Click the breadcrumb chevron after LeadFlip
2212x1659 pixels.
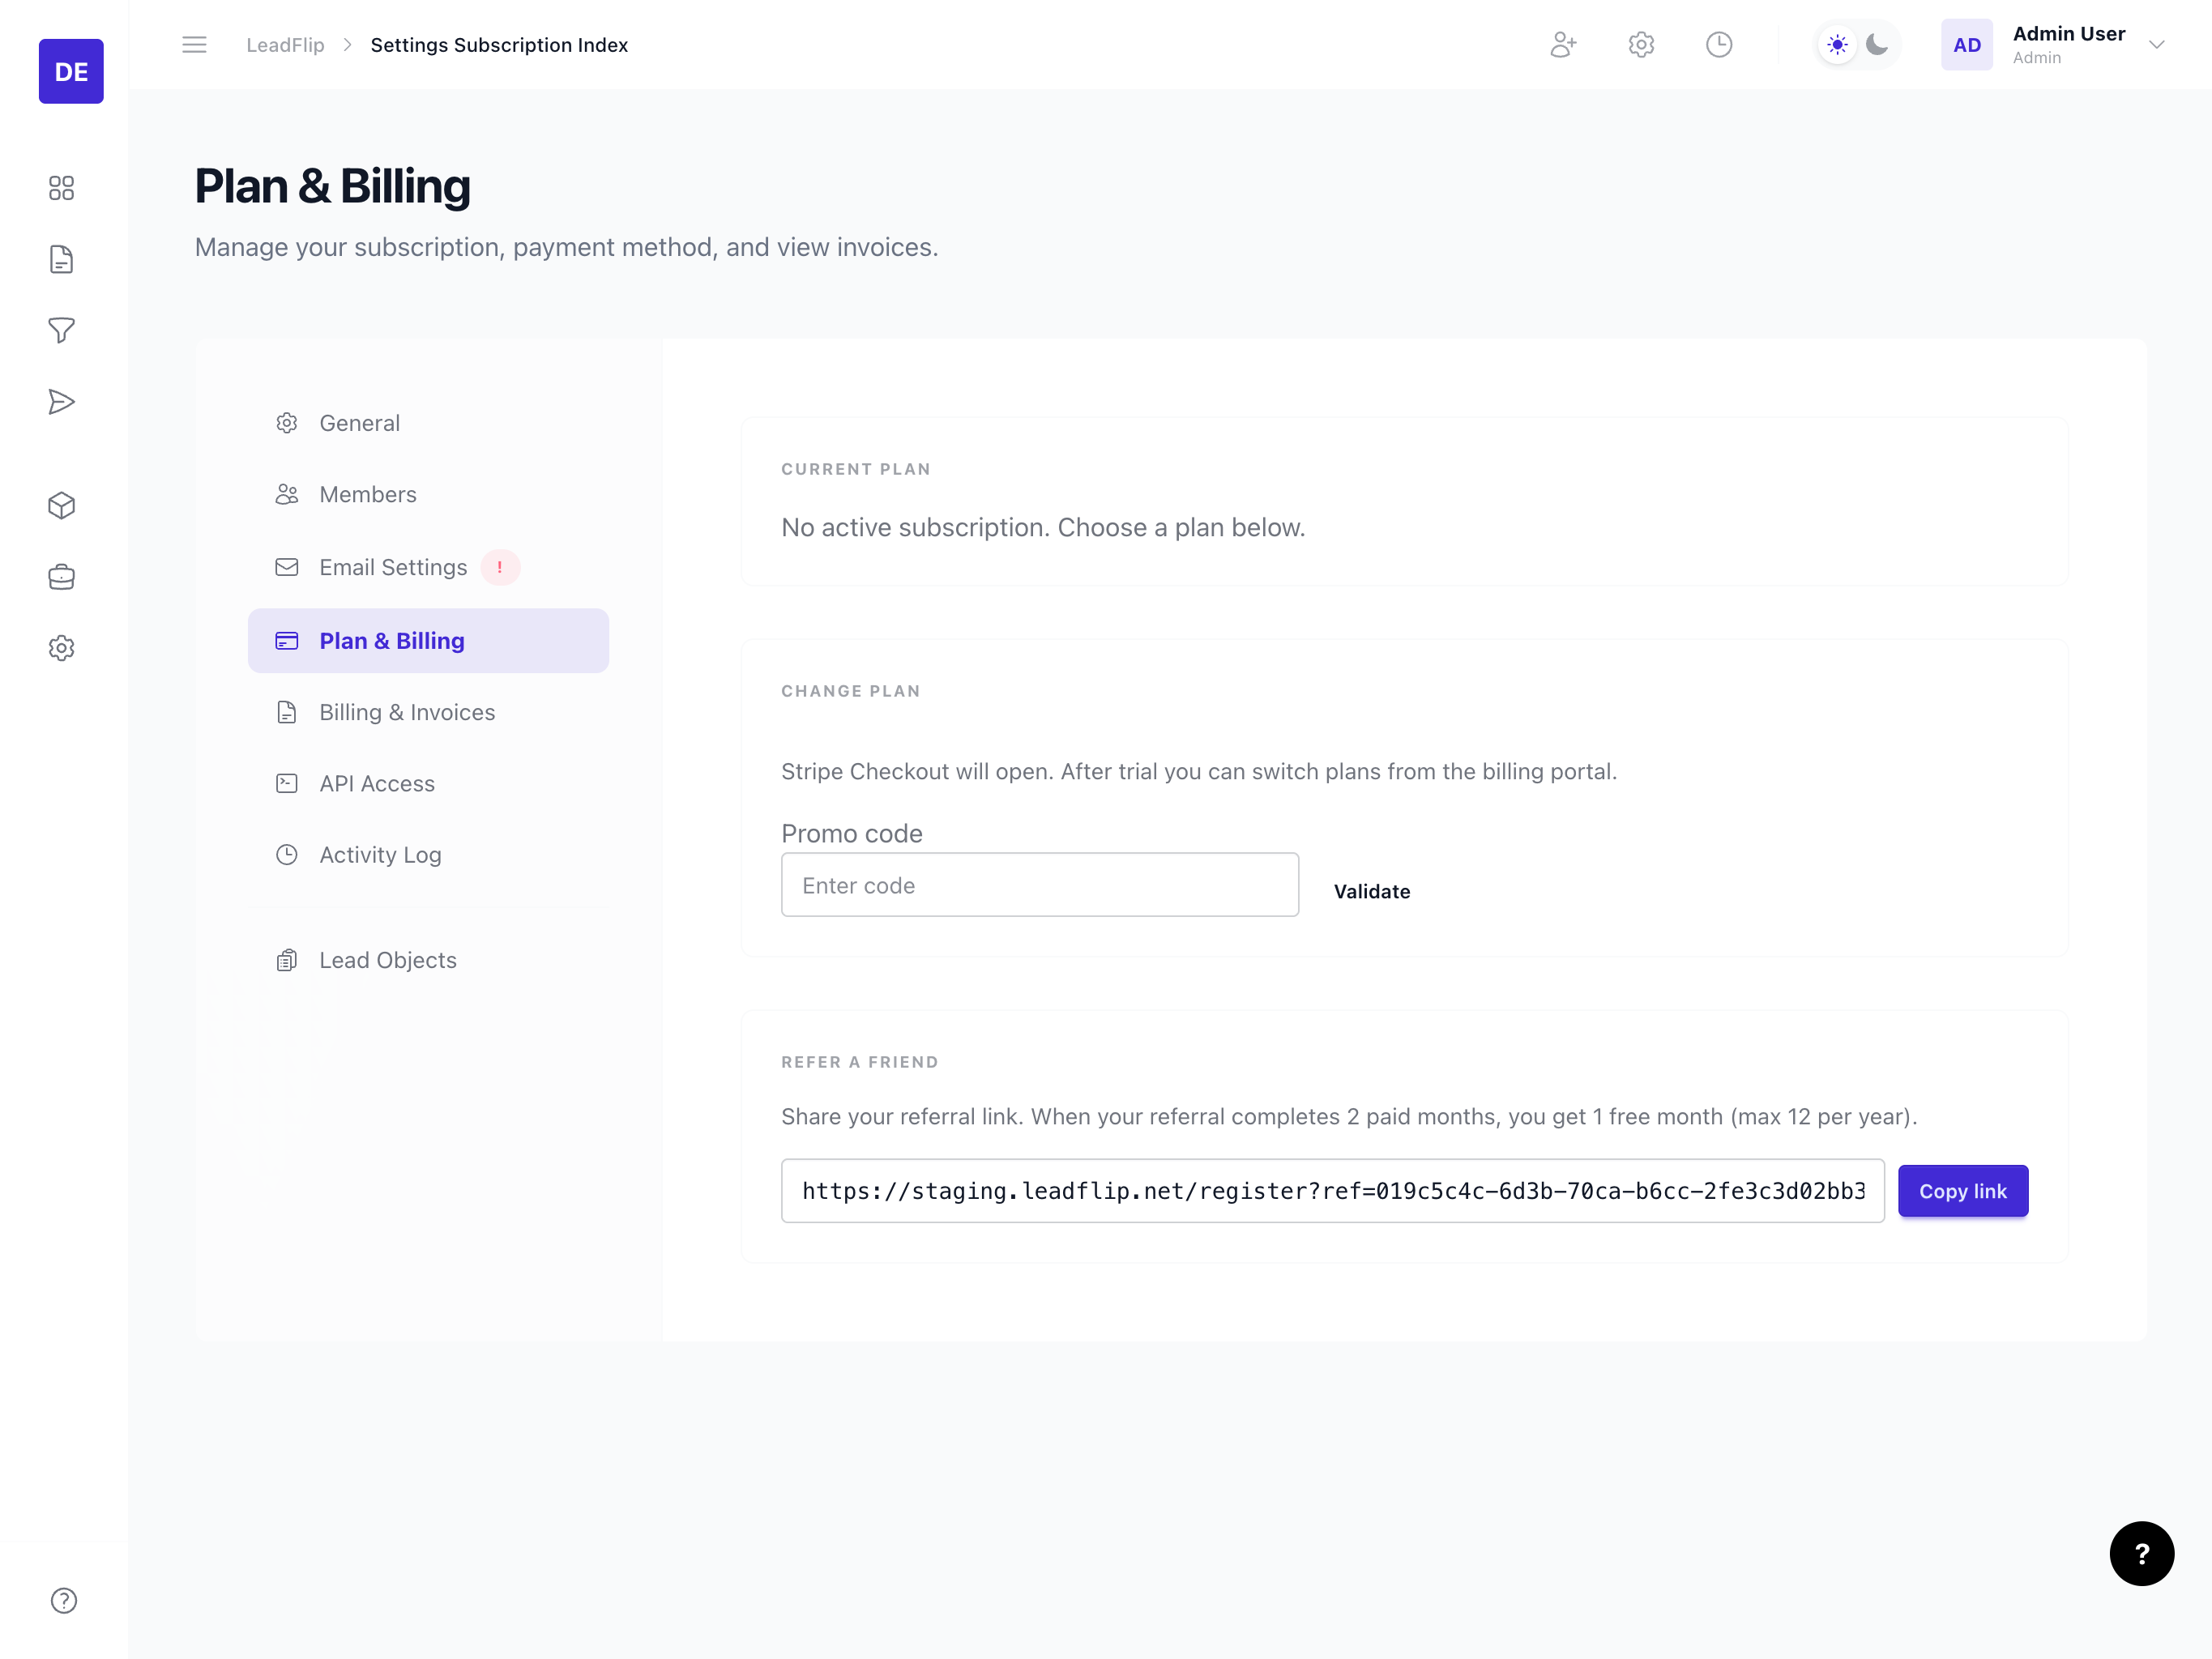point(347,45)
